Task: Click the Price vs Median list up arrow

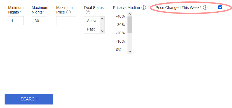Action: [130, 14]
